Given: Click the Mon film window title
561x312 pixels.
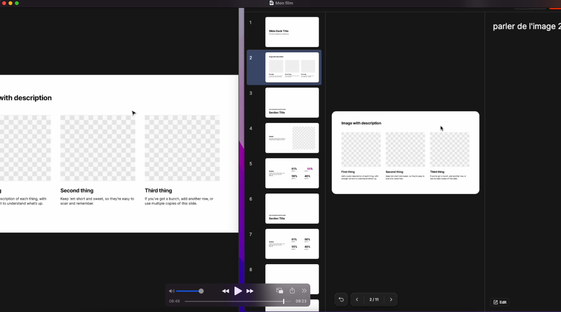Looking at the screenshot, I should pyautogui.click(x=284, y=3).
